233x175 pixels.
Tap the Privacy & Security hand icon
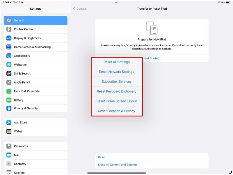click(x=9, y=108)
